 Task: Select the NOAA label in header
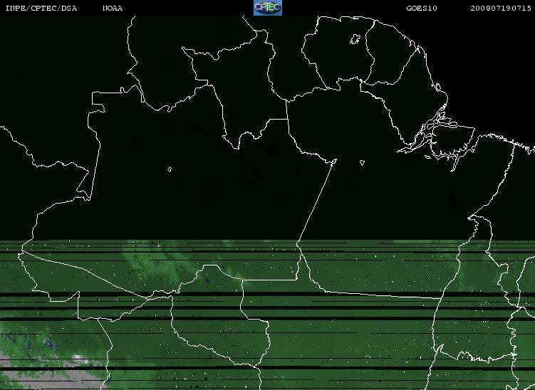coord(113,8)
